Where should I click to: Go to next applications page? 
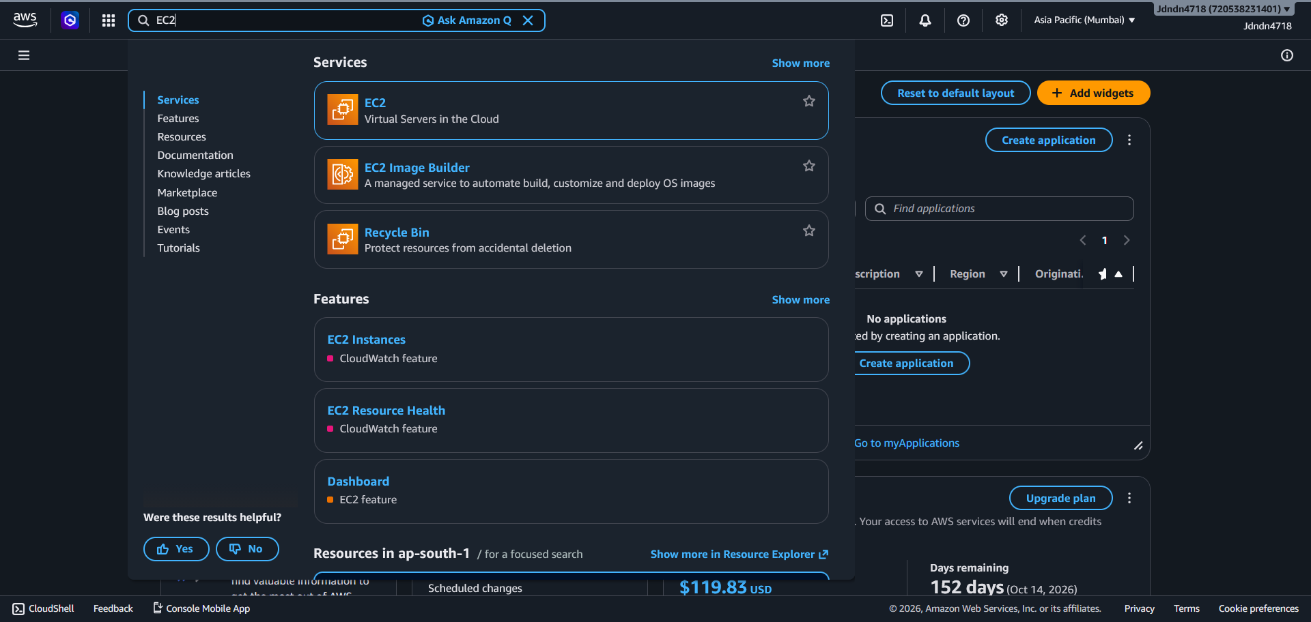click(x=1127, y=240)
